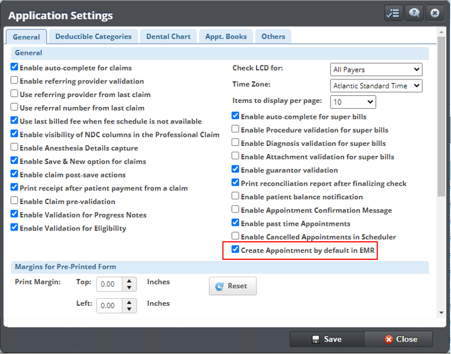Toggle Enable auto-complete for claims
The image size is (451, 354).
15,68
